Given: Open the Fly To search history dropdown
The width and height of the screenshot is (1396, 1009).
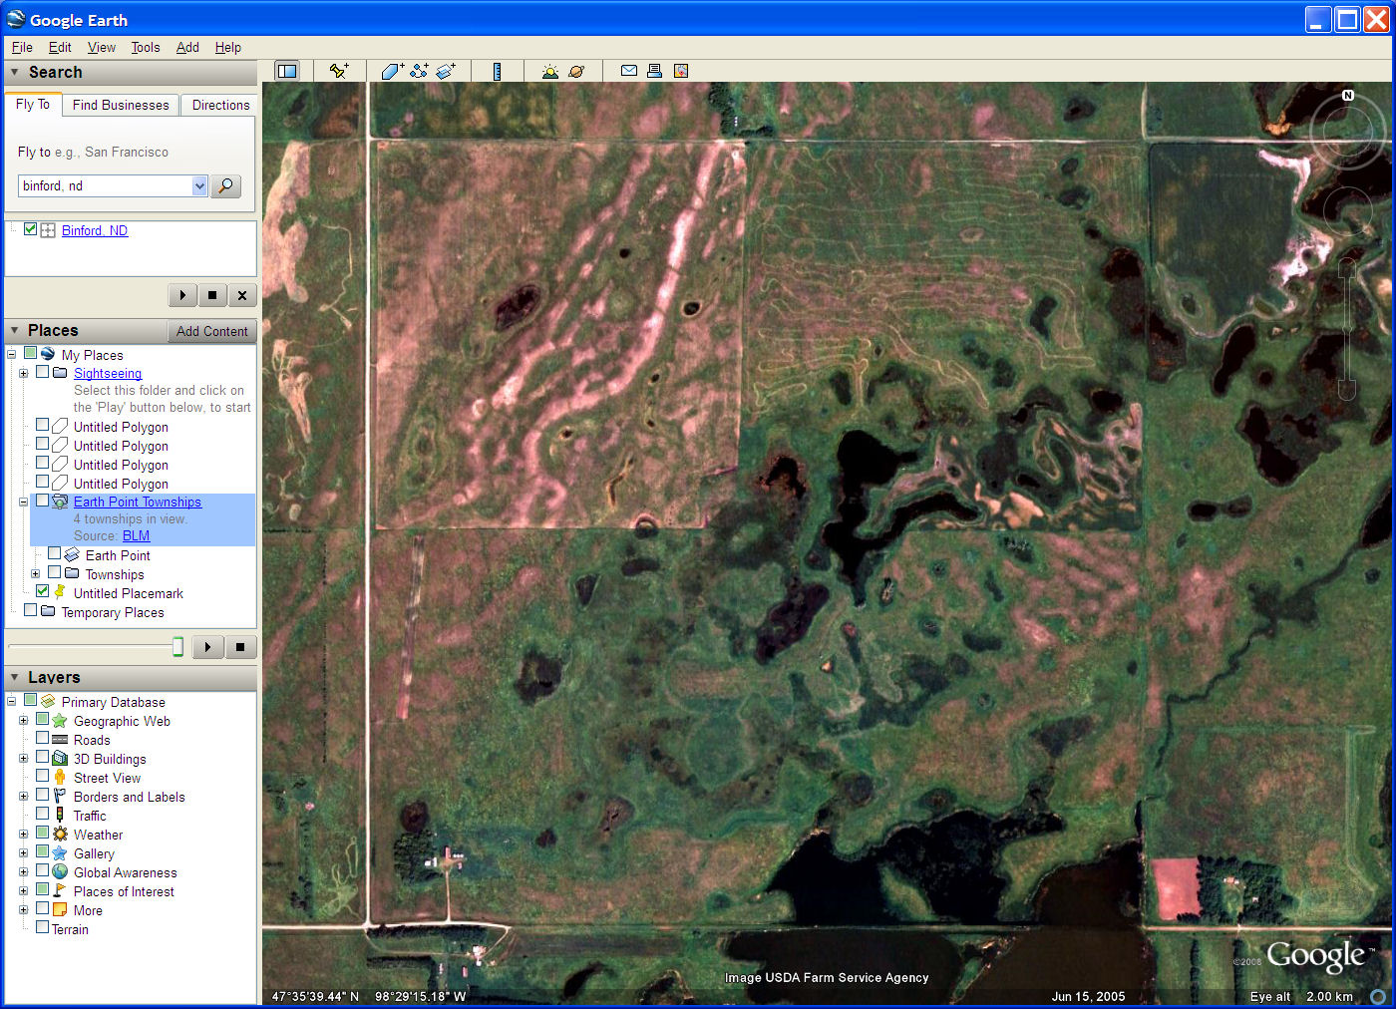Looking at the screenshot, I should pyautogui.click(x=199, y=185).
